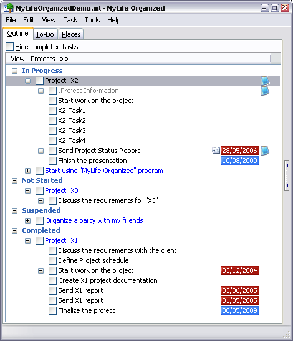Expand the .Project Information node
Screen dimensions: 293x341
[41, 91]
